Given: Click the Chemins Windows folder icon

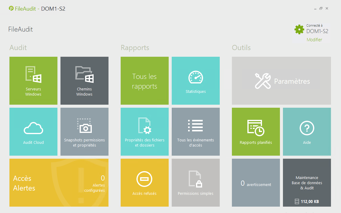Looking at the screenshot, I should pos(84,75).
